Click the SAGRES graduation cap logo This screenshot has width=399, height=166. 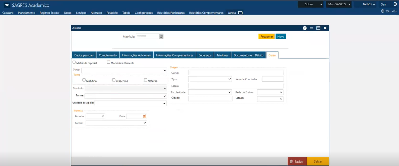click(x=6, y=5)
